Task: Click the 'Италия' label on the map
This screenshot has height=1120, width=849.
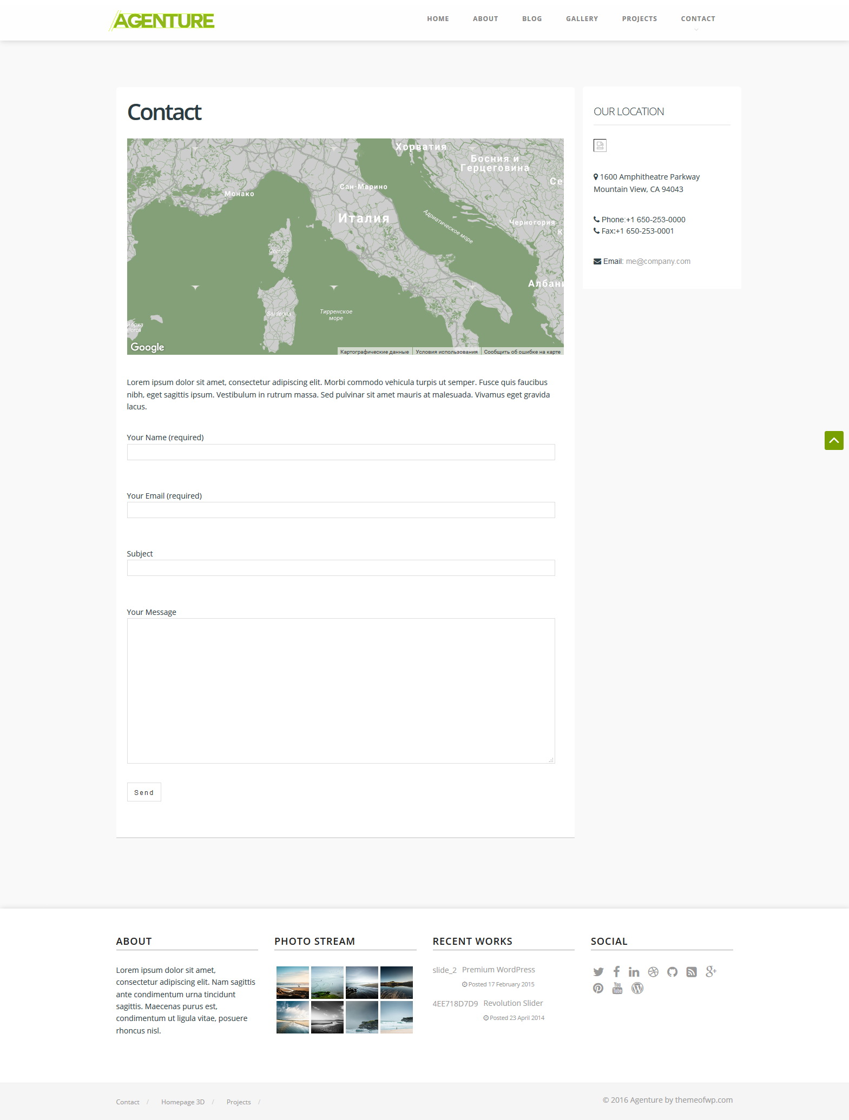Action: (x=364, y=218)
